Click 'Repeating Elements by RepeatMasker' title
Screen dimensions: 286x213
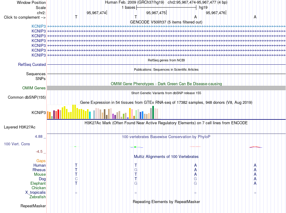click(x=166, y=202)
